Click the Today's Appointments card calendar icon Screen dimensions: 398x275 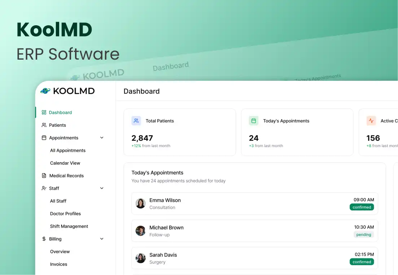pyautogui.click(x=254, y=121)
